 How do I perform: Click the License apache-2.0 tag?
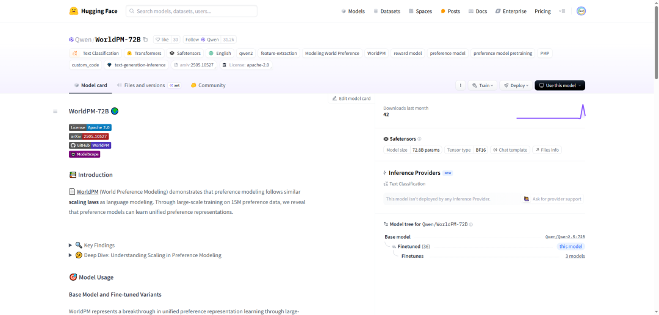(x=246, y=65)
